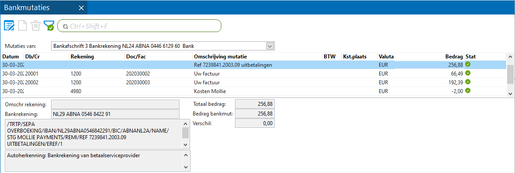Click the green status icon of Kosten Mollie row

click(x=468, y=90)
